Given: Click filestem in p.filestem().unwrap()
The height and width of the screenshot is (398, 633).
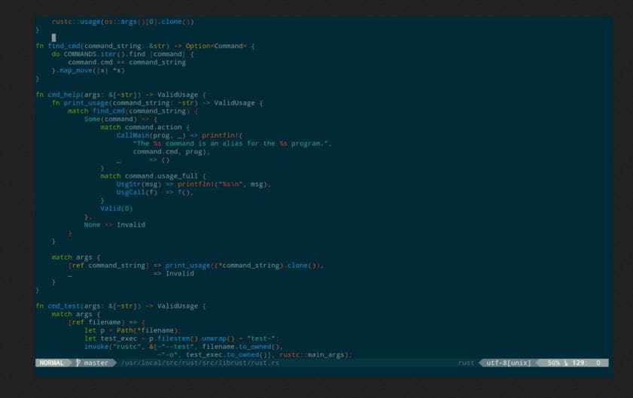Looking at the screenshot, I should [174, 339].
